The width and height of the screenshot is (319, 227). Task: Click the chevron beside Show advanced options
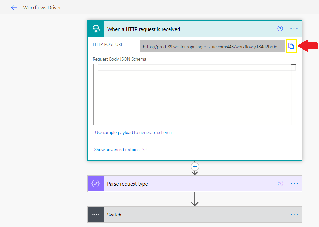tap(145, 150)
